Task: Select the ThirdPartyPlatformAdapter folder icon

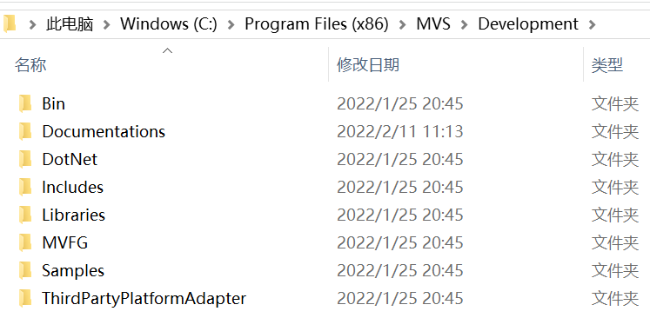Action: [x=25, y=298]
